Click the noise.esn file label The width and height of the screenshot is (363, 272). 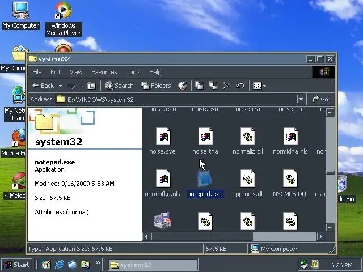[x=205, y=109]
